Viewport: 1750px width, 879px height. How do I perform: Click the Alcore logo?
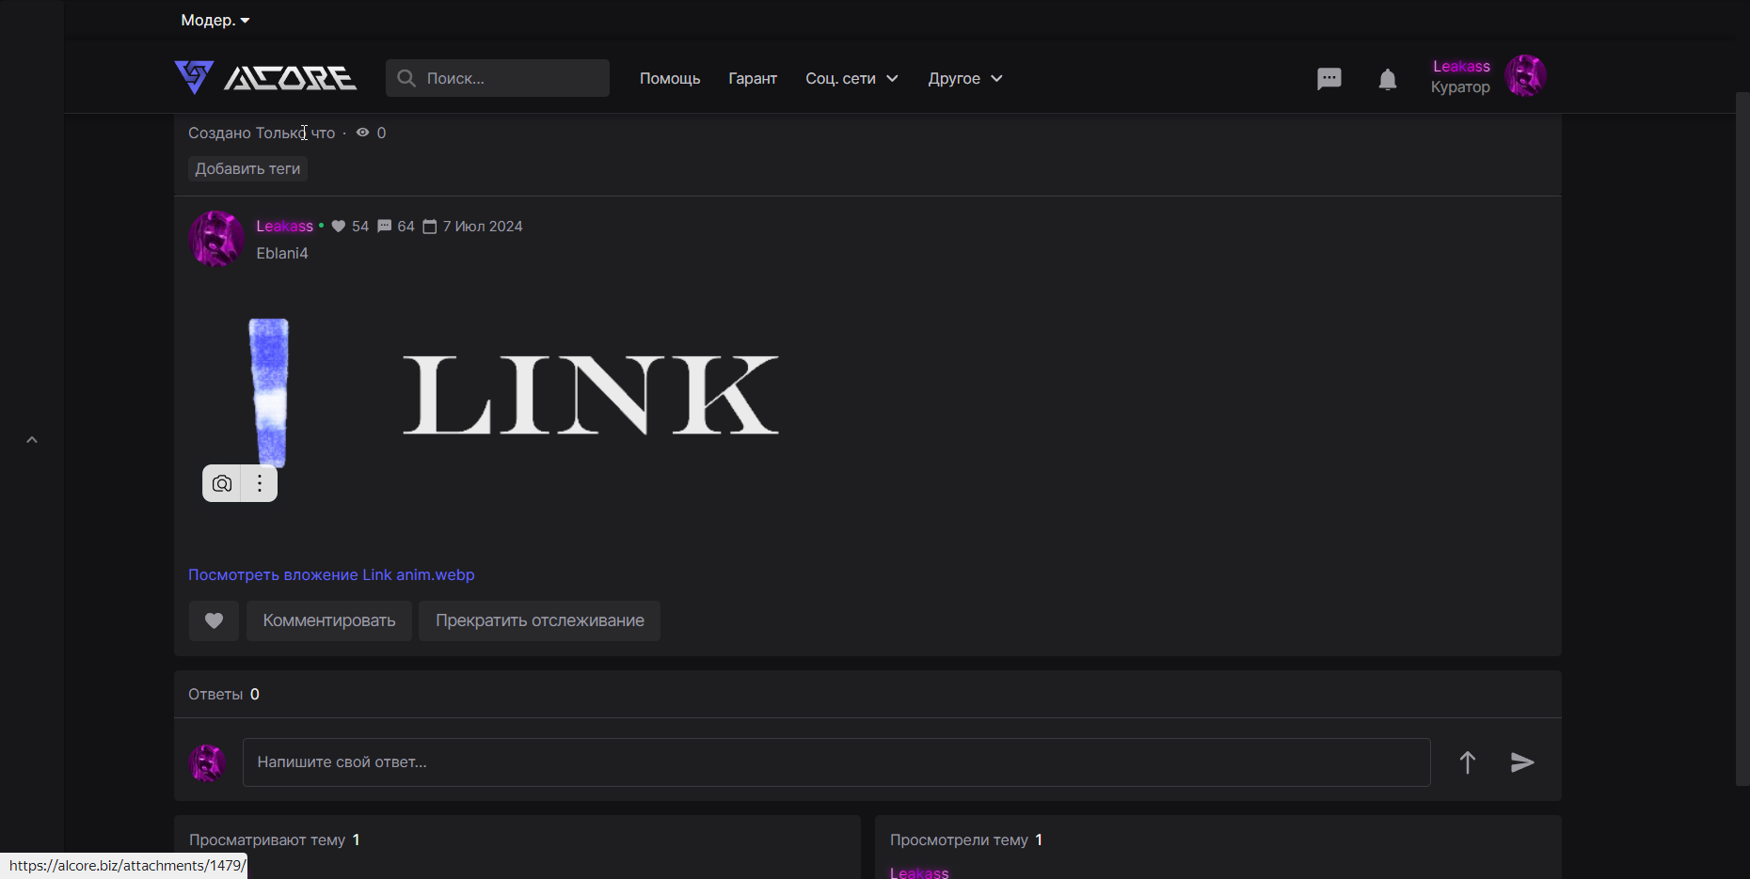click(x=266, y=77)
